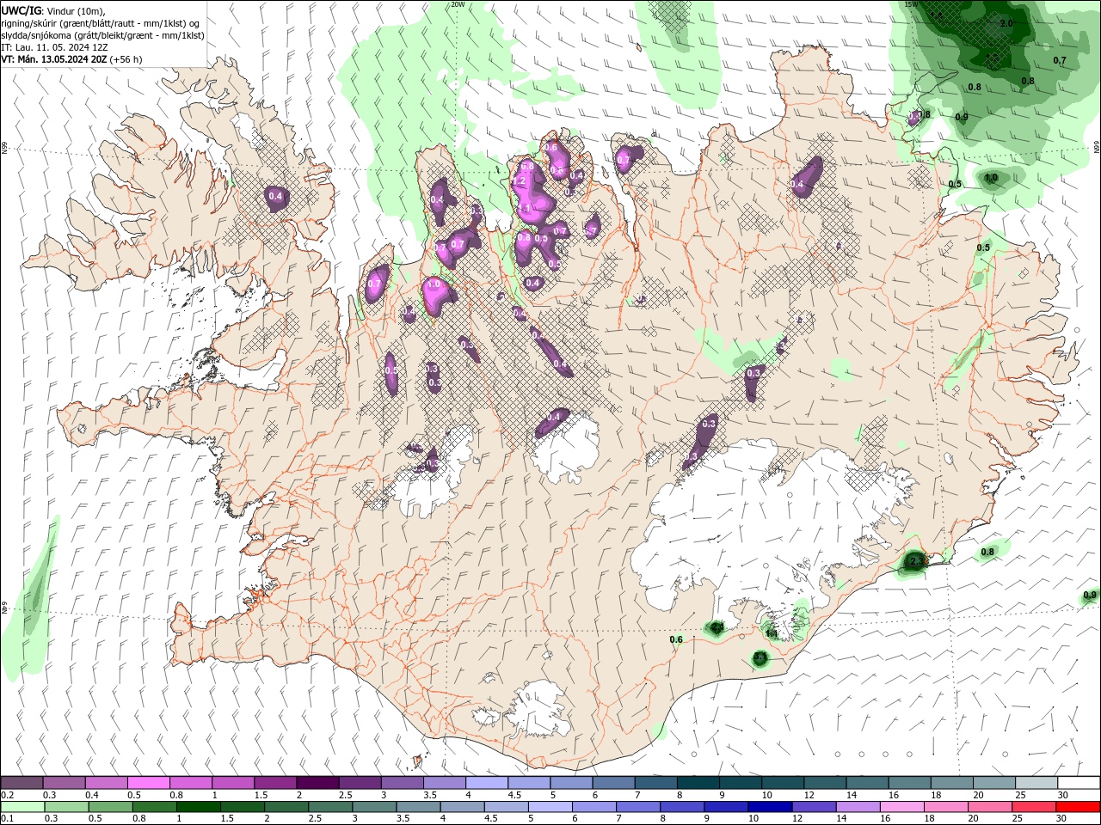Click the UWC/IG title text

tap(21, 10)
